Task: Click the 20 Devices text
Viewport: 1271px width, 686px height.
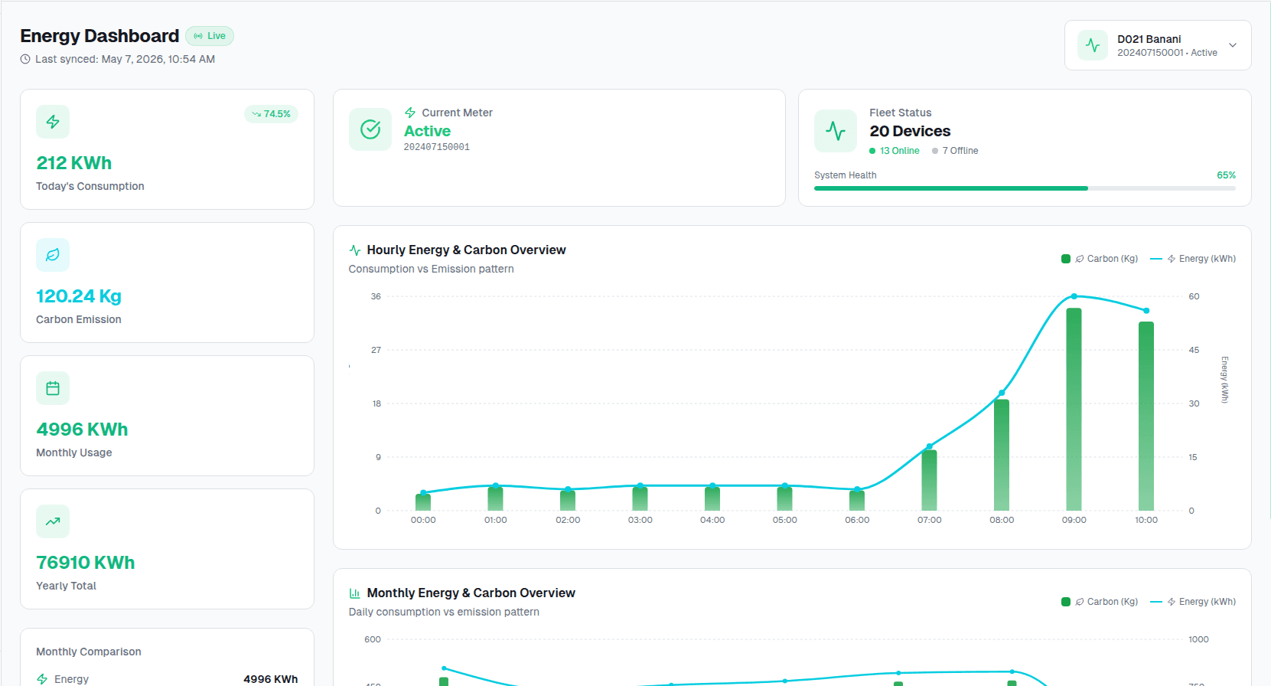Action: tap(910, 131)
